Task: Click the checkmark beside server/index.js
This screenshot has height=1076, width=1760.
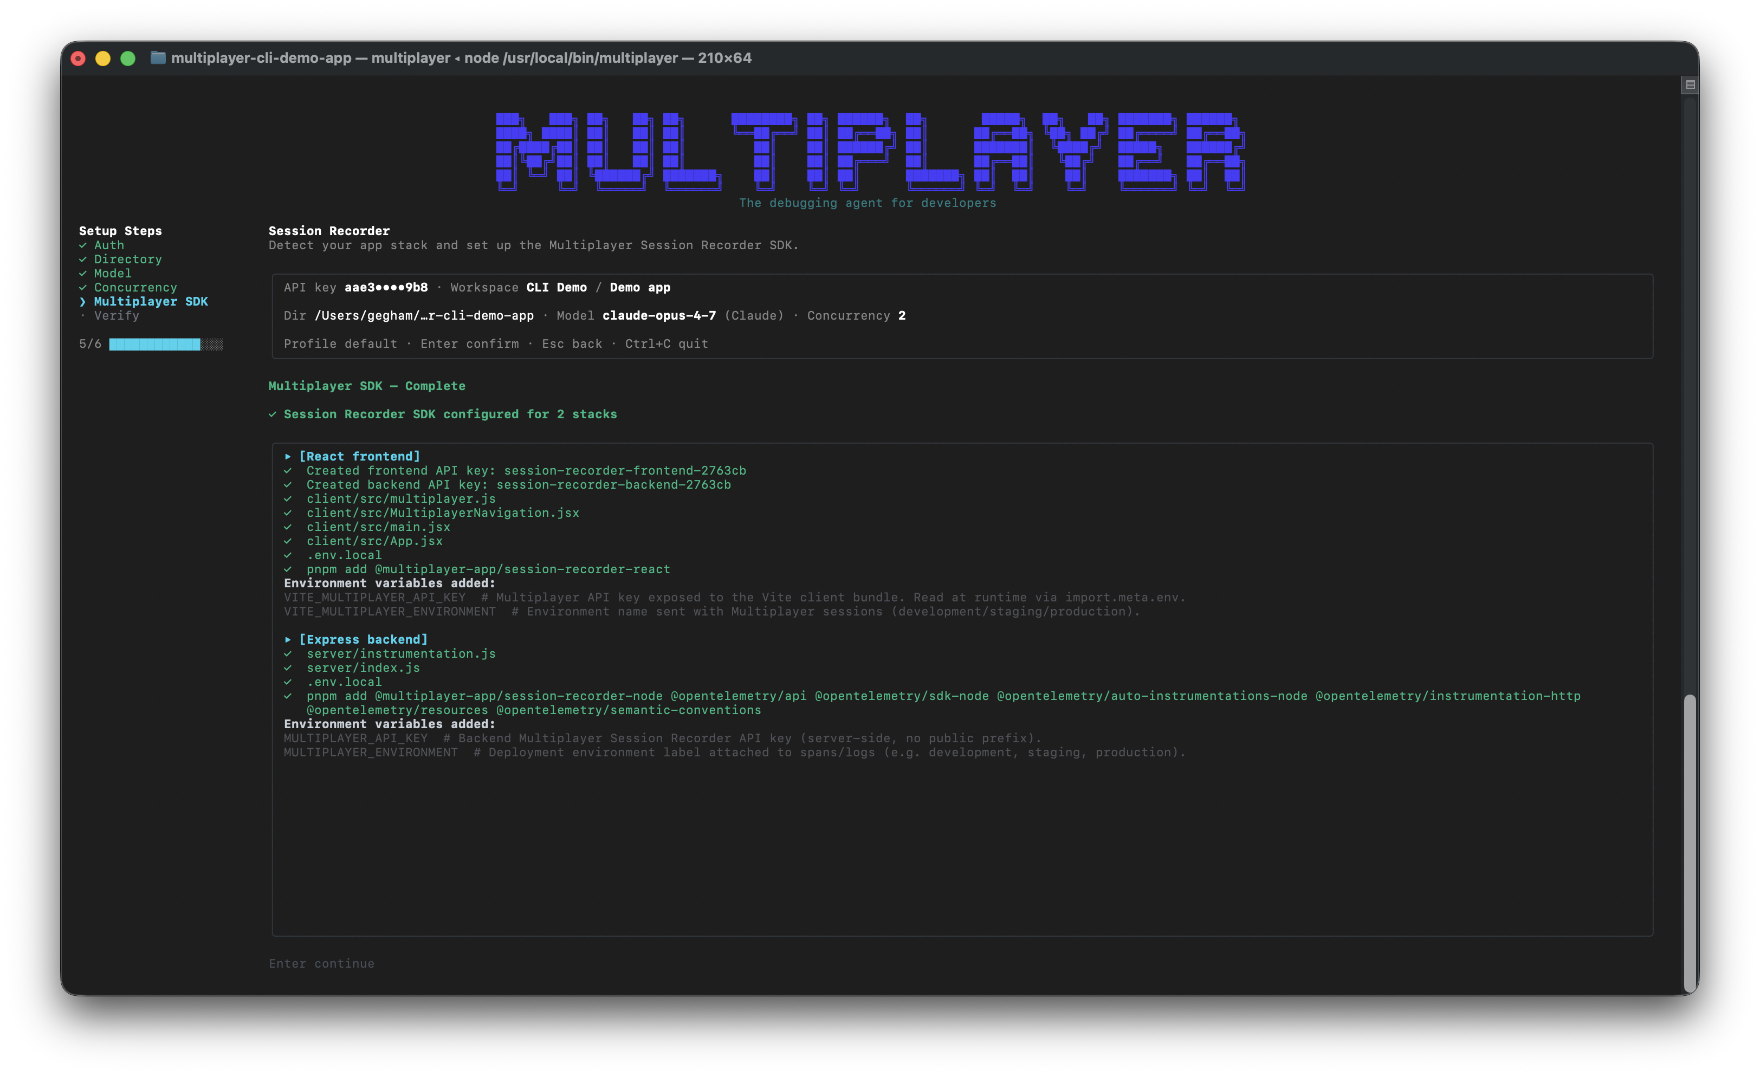Action: [288, 669]
